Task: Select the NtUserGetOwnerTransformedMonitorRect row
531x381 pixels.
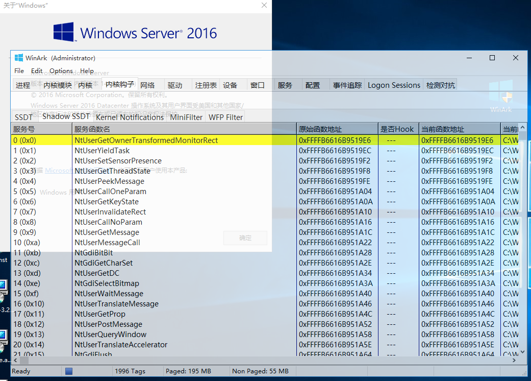Action: (265, 140)
